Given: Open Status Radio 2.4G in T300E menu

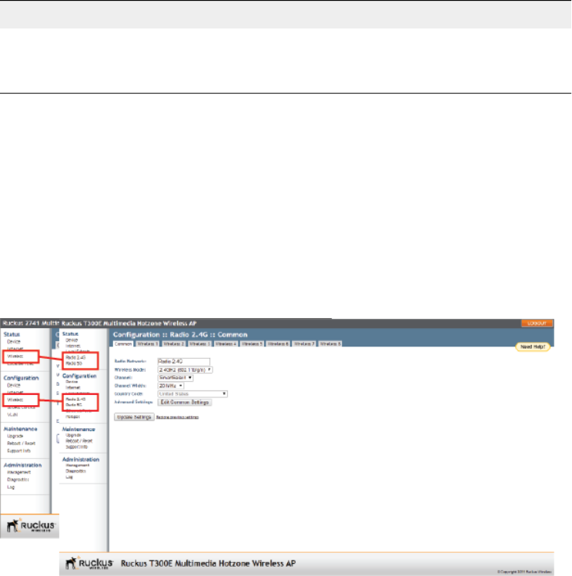Looking at the screenshot, I should pos(75,357).
